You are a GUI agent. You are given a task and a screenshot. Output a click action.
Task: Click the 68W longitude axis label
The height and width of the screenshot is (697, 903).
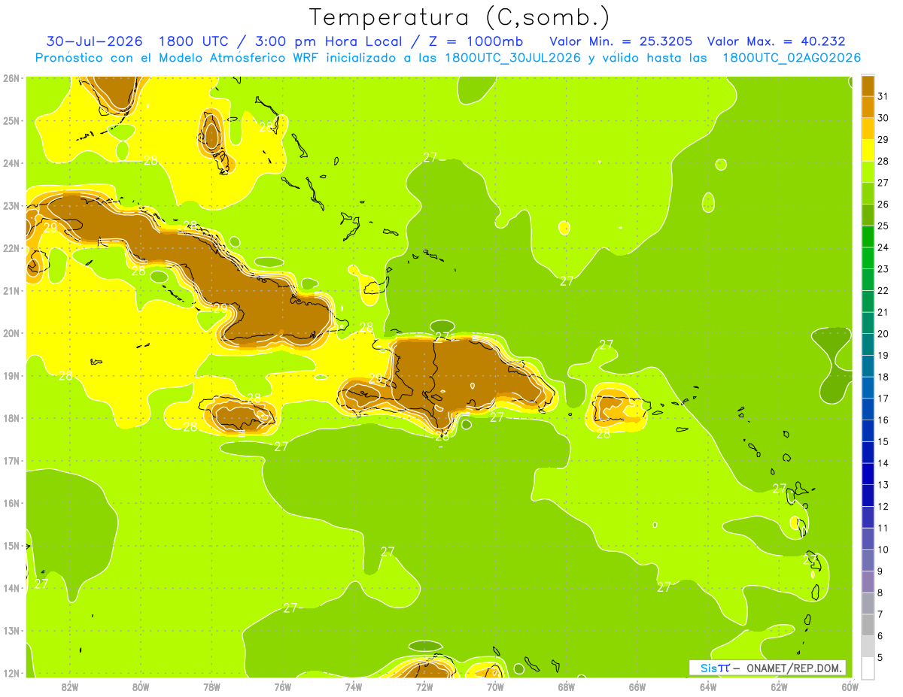(x=567, y=686)
